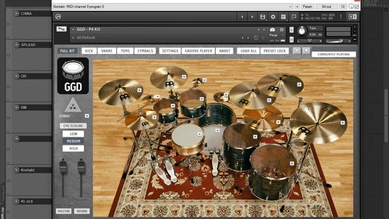The image size is (389, 219).
Task: Open the right china cymbal dropdown
Action: click(343, 123)
